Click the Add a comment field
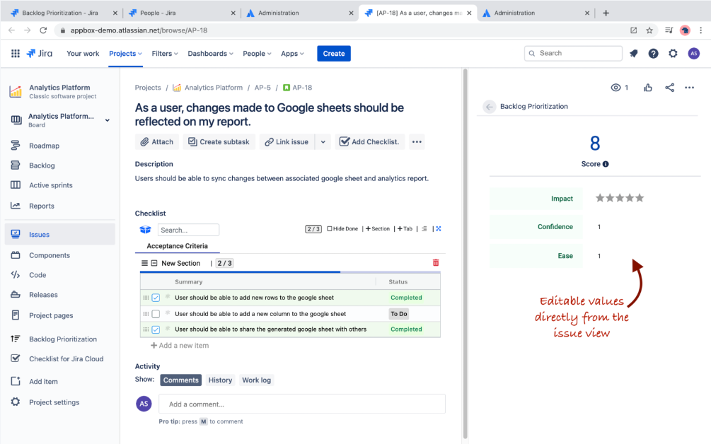 coord(302,404)
